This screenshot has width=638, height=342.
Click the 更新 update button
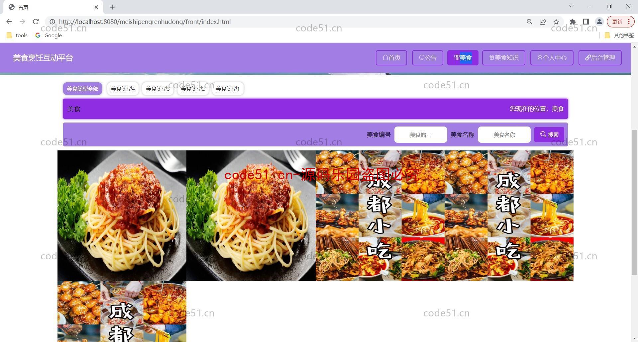[620, 22]
